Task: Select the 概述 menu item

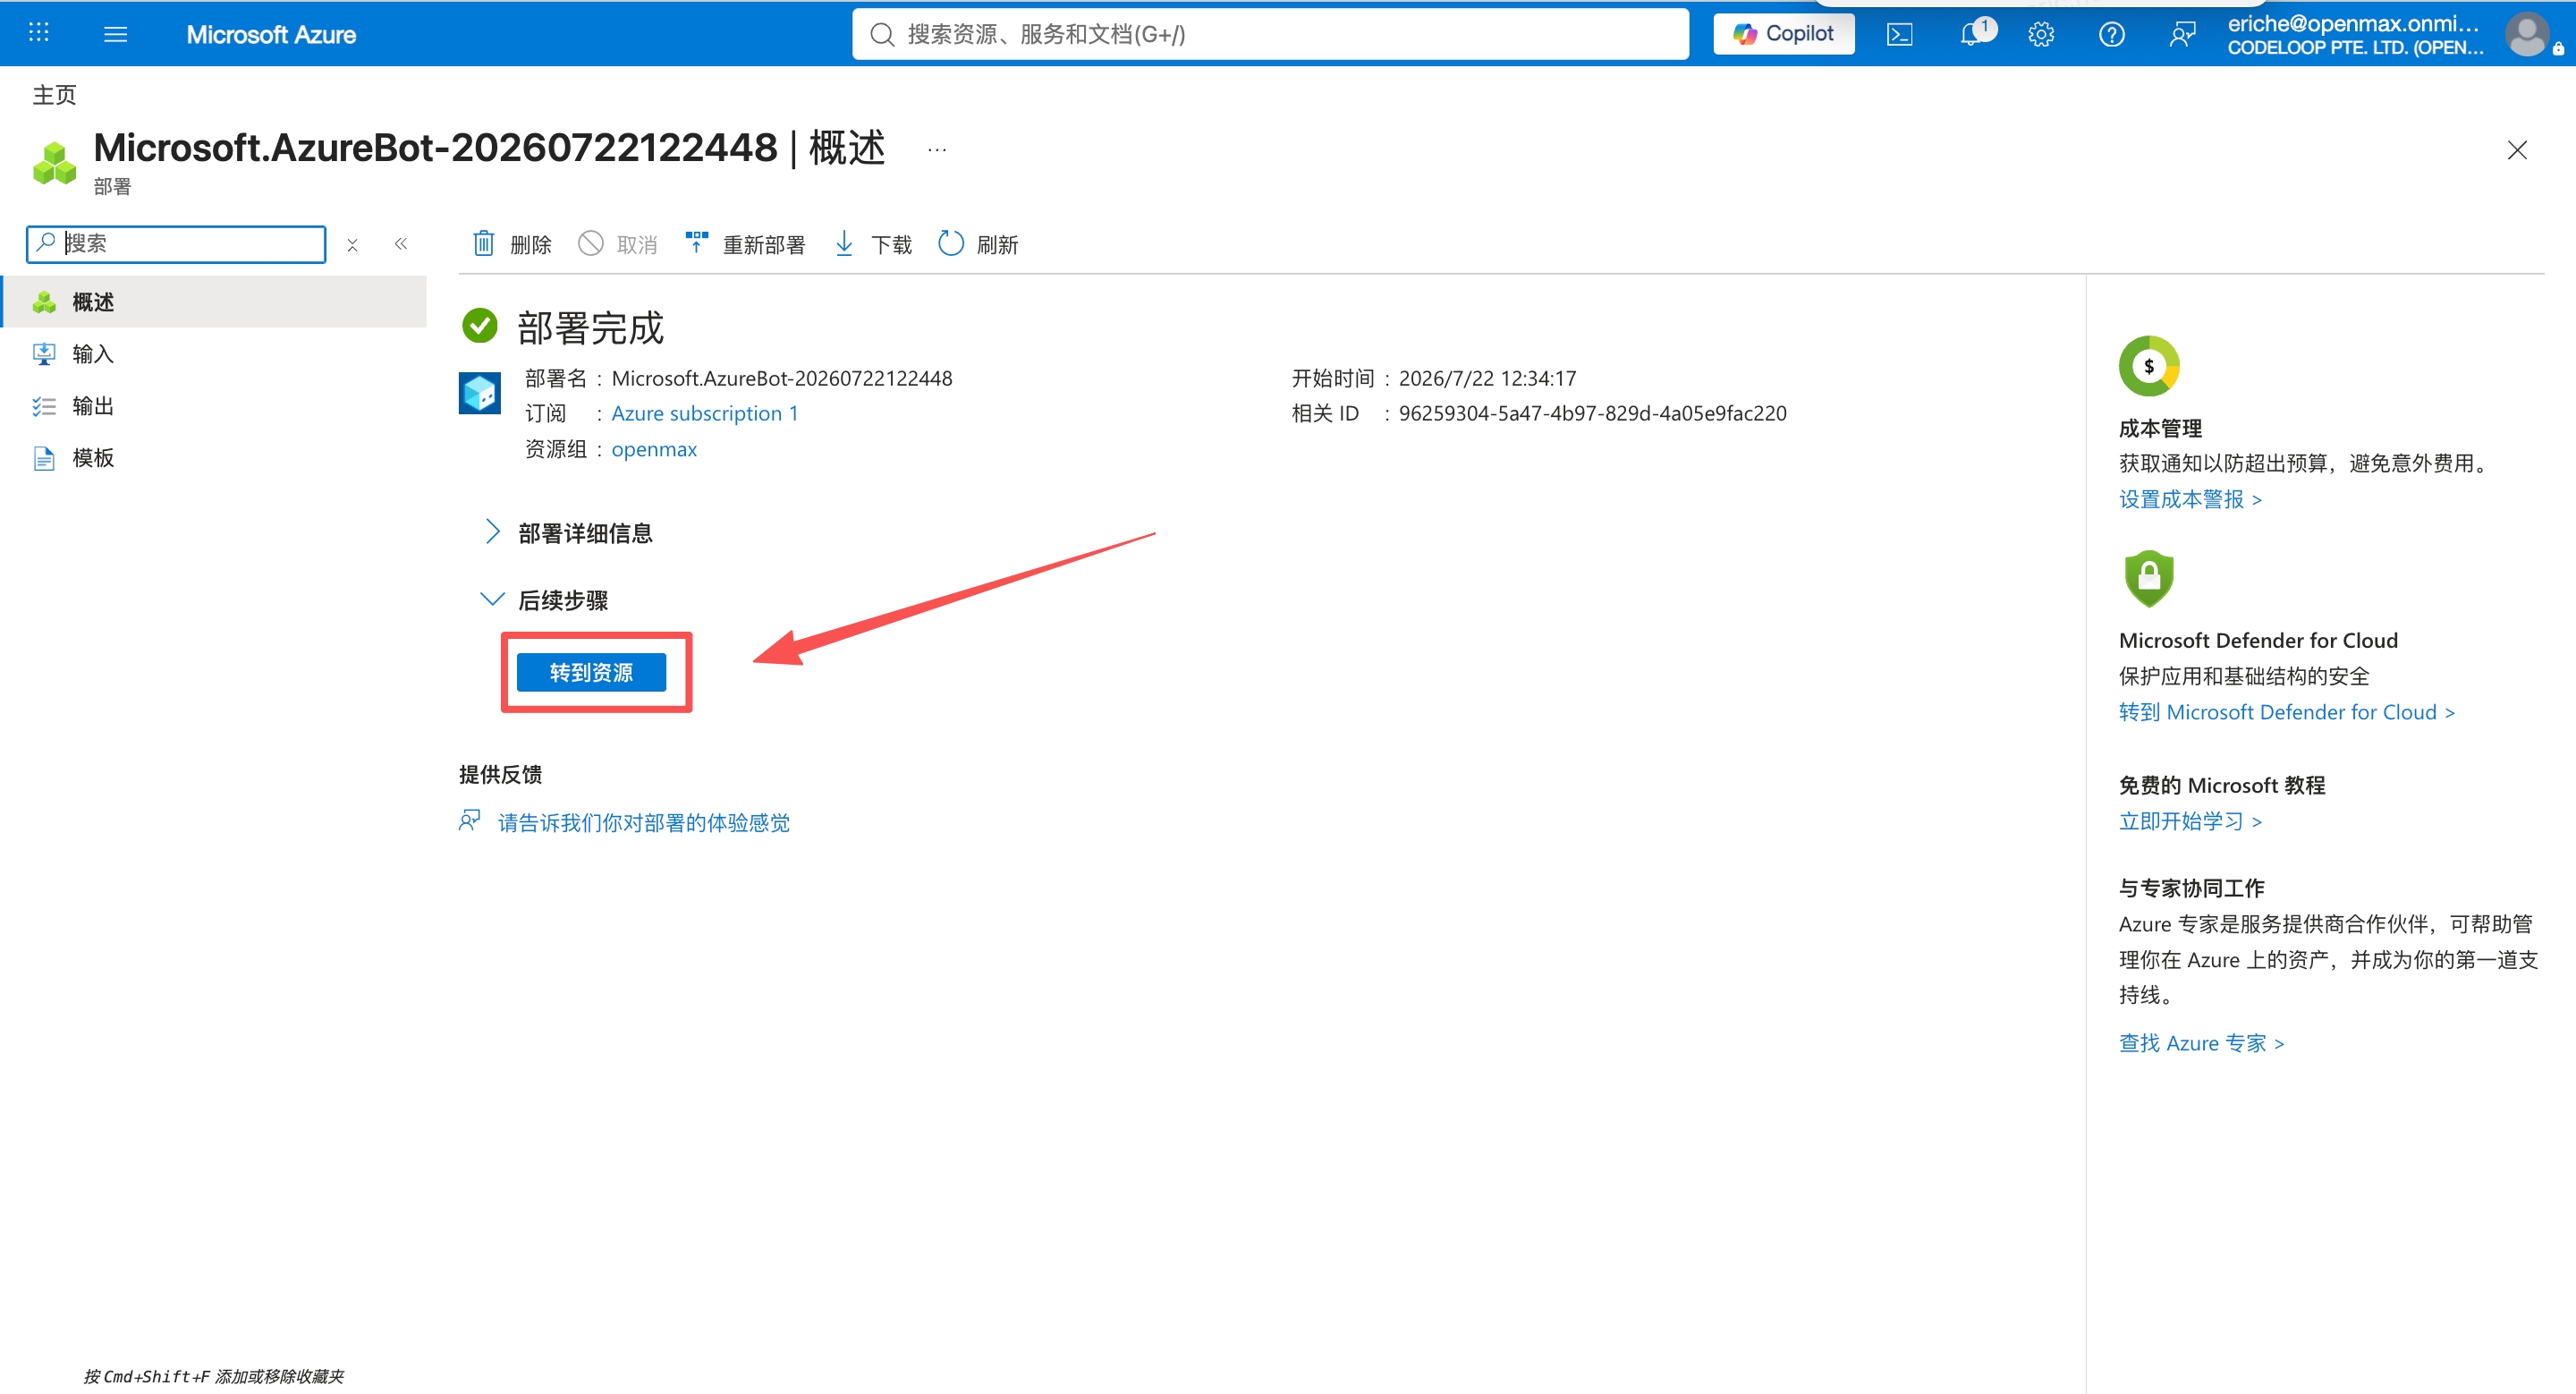Action: pos(213,301)
